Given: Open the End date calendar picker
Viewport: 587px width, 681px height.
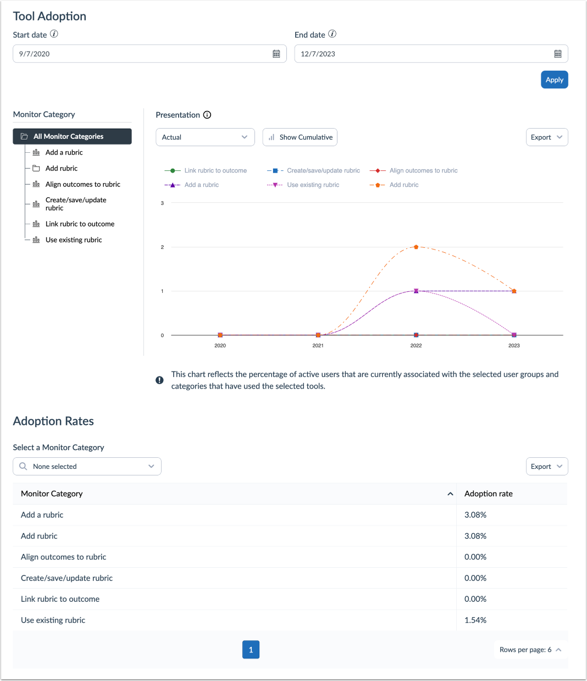Looking at the screenshot, I should click(x=558, y=53).
